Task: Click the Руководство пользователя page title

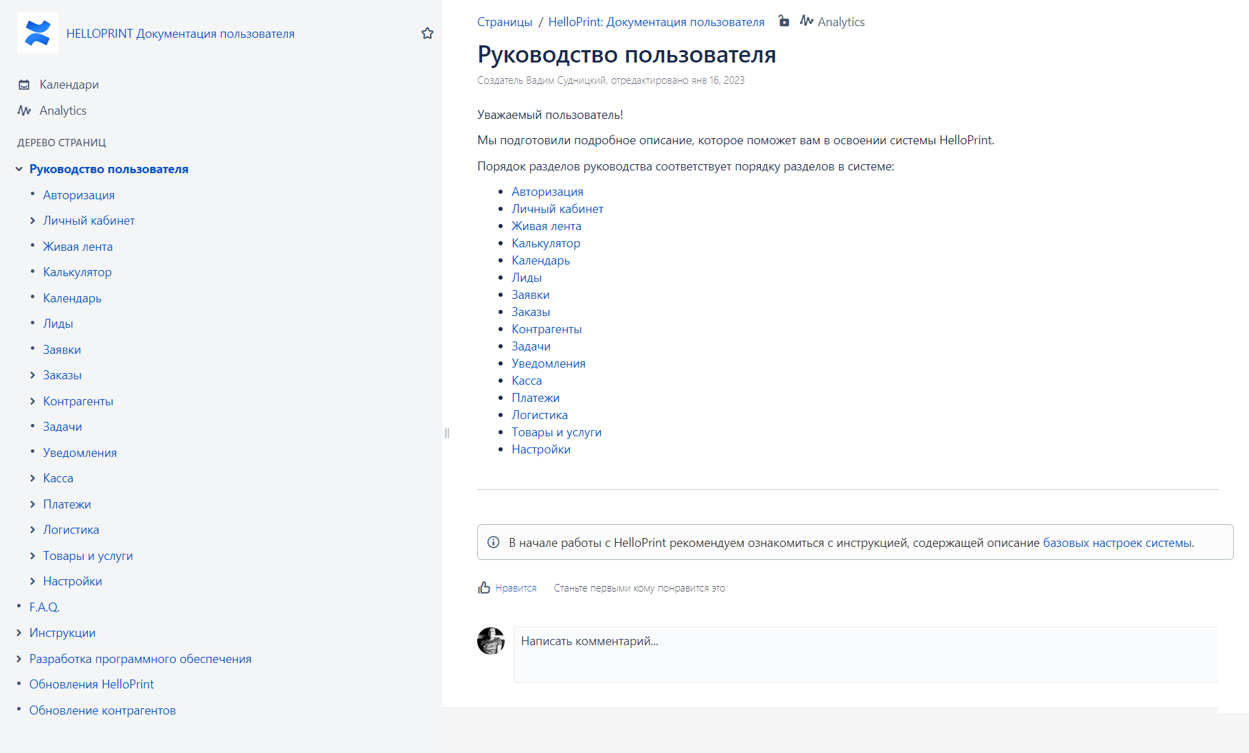Action: click(626, 54)
